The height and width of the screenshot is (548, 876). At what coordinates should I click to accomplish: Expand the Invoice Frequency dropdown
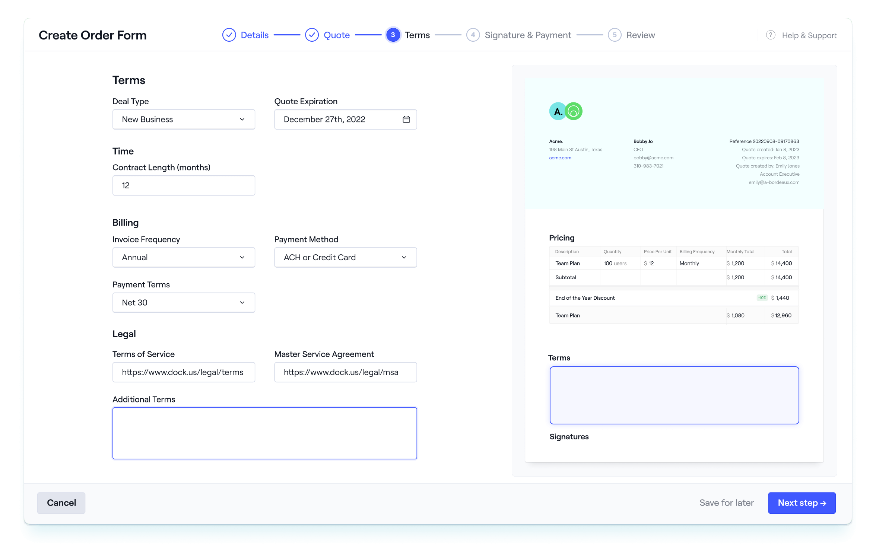(183, 257)
